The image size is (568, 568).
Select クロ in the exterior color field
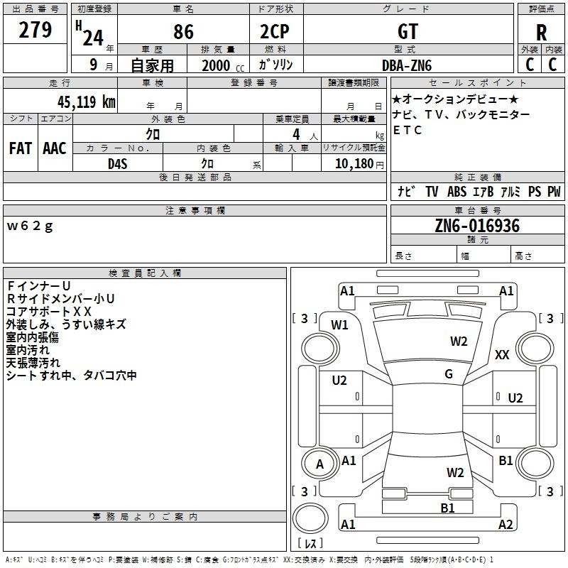pyautogui.click(x=153, y=134)
